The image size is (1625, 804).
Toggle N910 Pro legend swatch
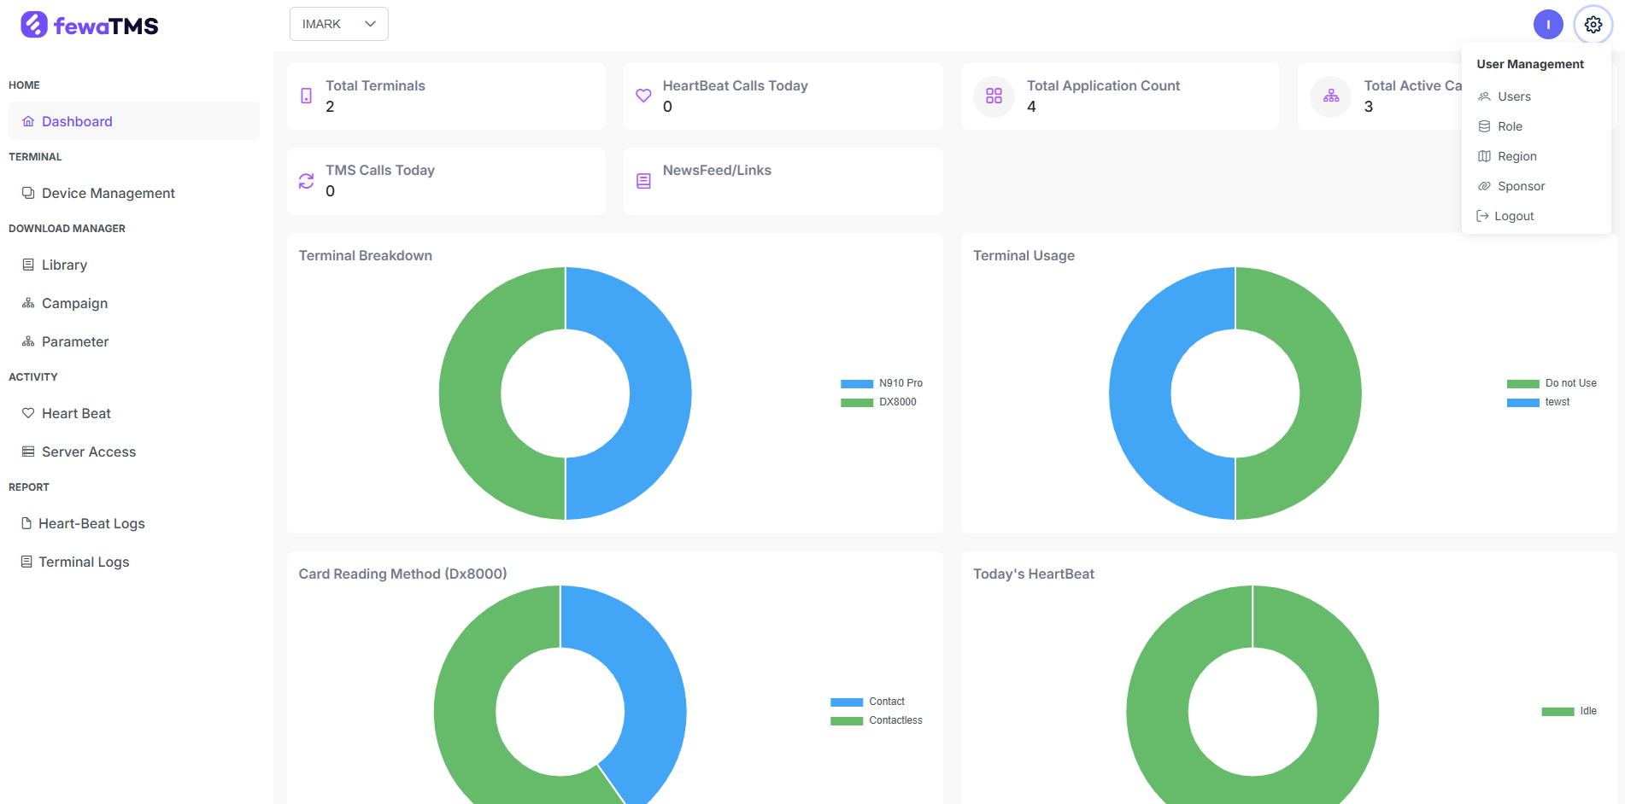(x=857, y=384)
